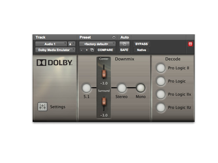Click the Surround value -3.0
Screen dimensions: 218x163
pos(104,115)
